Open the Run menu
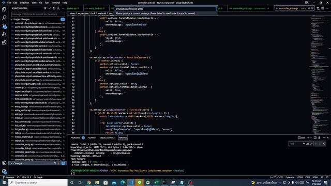The width and height of the screenshot is (331, 186). point(47,3)
